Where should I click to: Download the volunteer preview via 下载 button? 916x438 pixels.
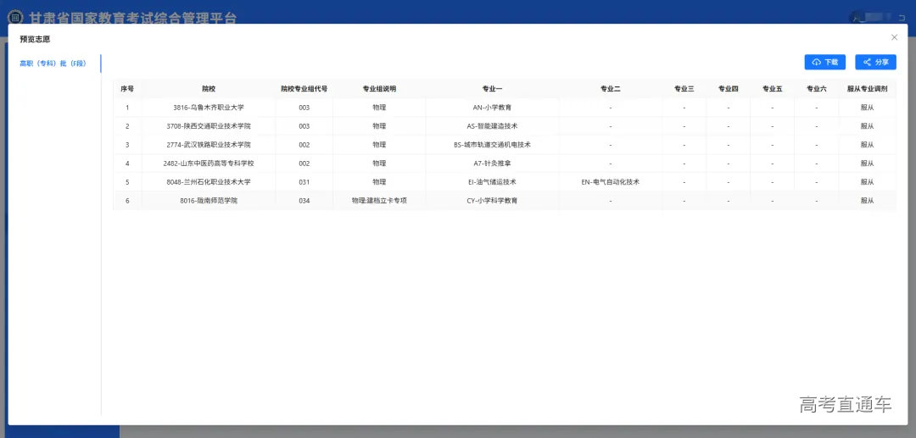(825, 63)
